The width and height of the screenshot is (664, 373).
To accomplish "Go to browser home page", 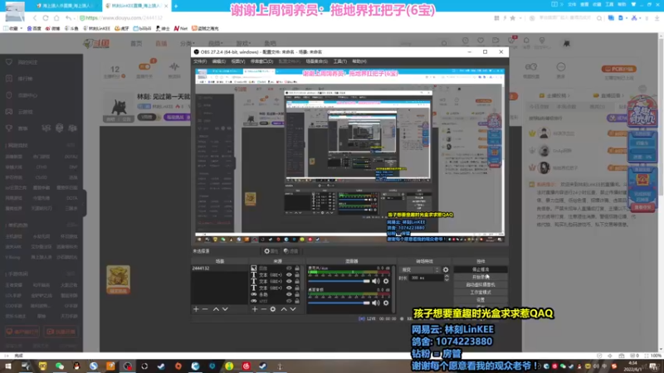I will click(x=56, y=18).
